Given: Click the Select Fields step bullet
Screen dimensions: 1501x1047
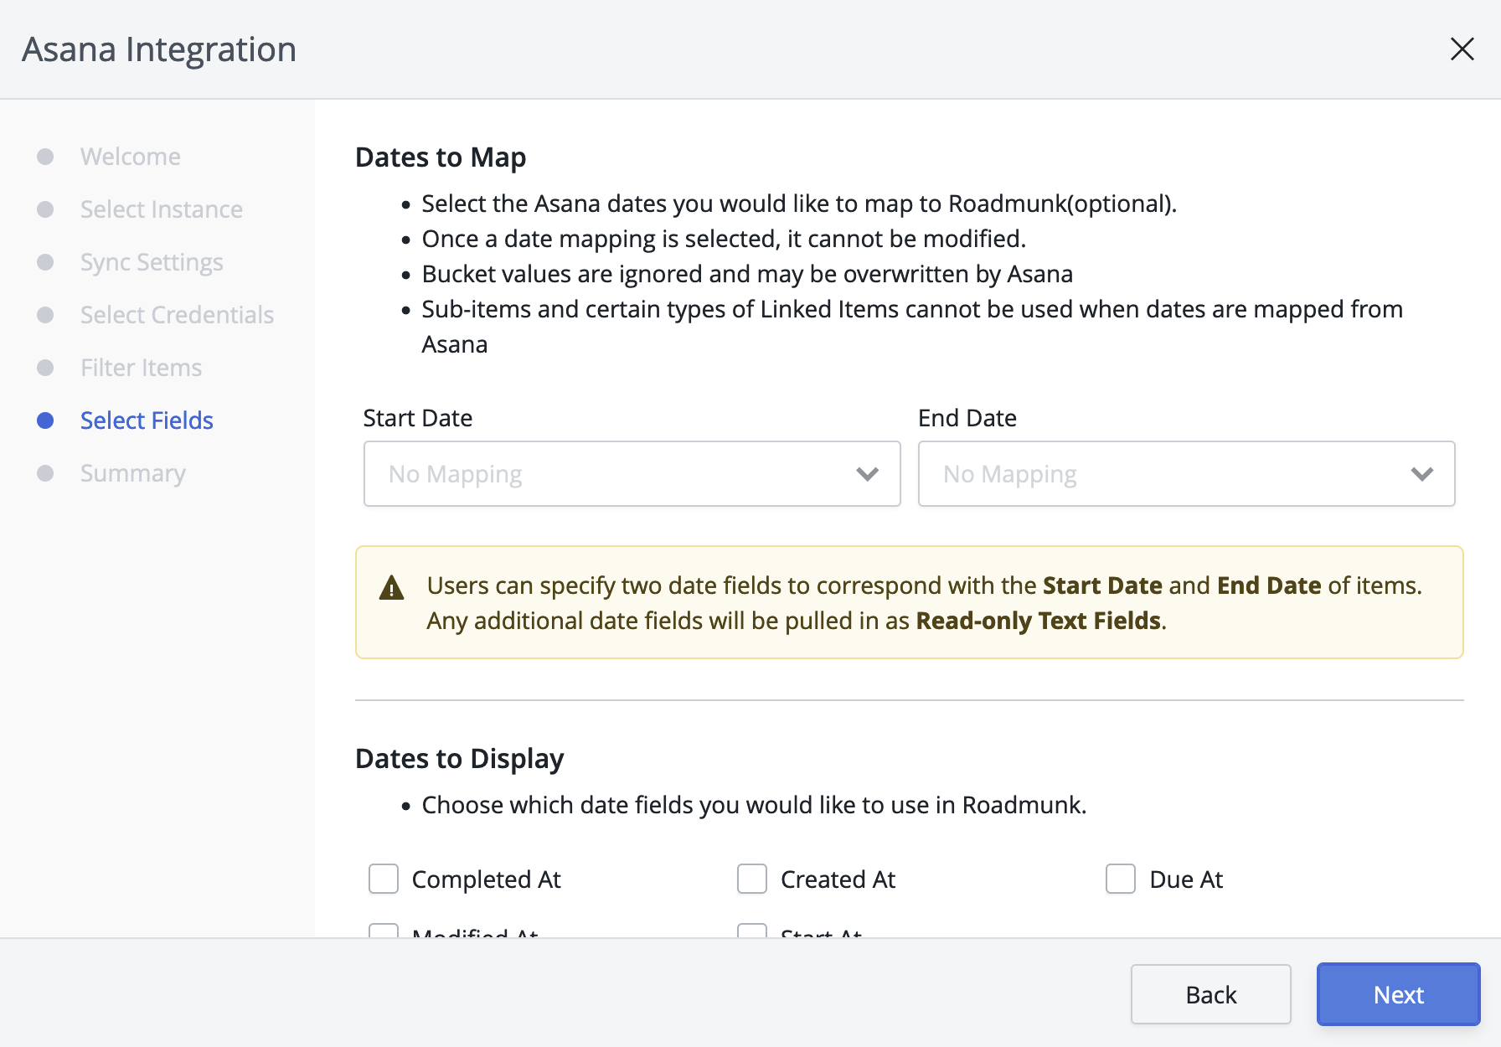Looking at the screenshot, I should pyautogui.click(x=45, y=420).
